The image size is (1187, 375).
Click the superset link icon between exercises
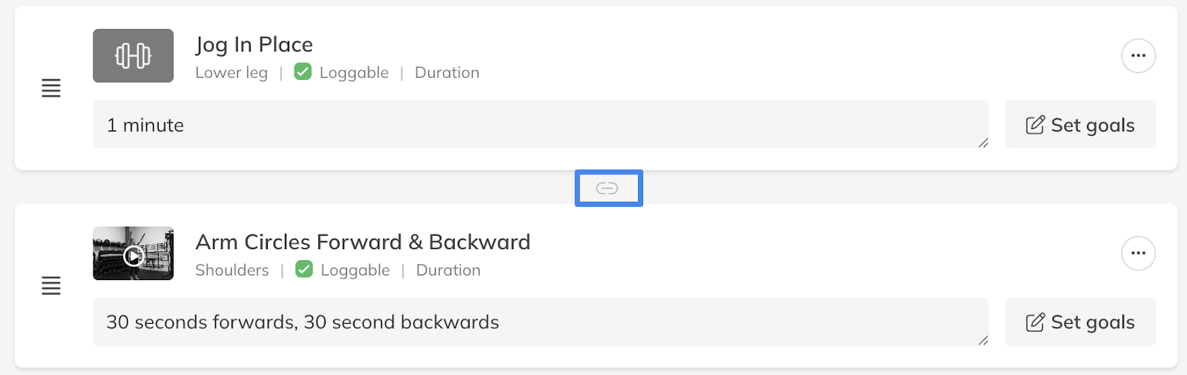[x=608, y=188]
